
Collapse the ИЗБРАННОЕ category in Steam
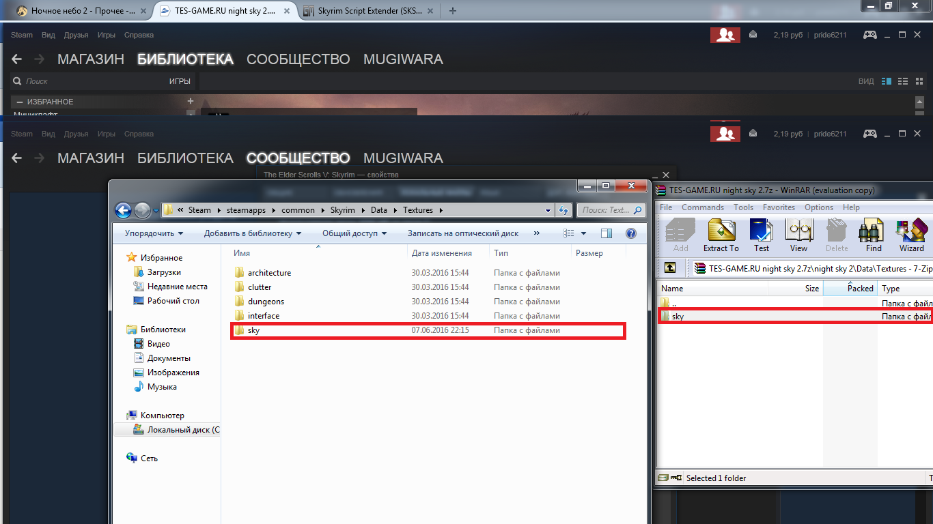(20, 102)
